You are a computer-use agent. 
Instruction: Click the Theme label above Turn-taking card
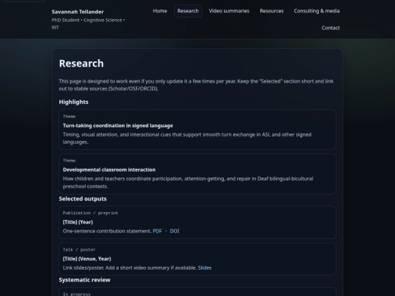click(69, 116)
